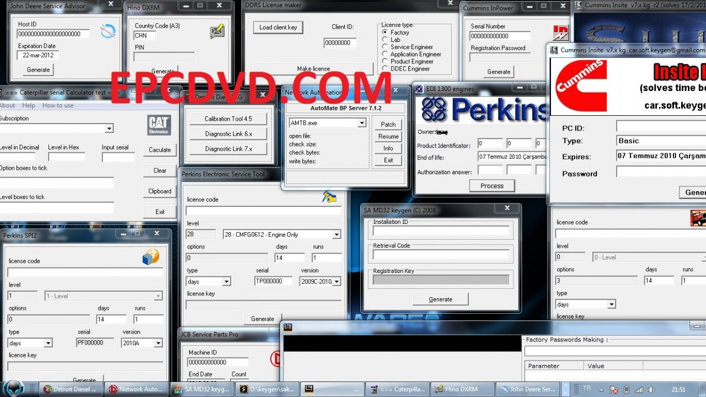Select the DDEC Engineer license type
The height and width of the screenshot is (397, 706).
[x=385, y=68]
